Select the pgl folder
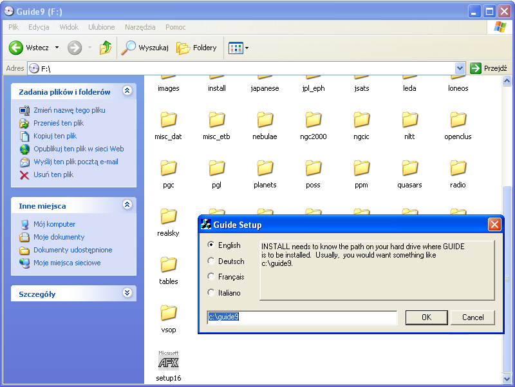515x387 pixels. 216,175
